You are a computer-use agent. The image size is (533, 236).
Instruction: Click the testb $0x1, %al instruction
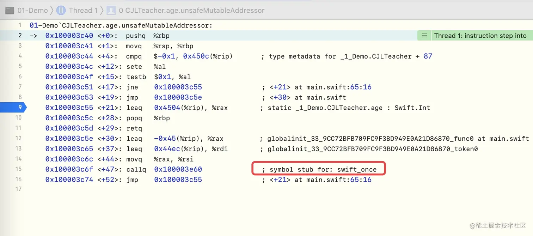click(158, 77)
